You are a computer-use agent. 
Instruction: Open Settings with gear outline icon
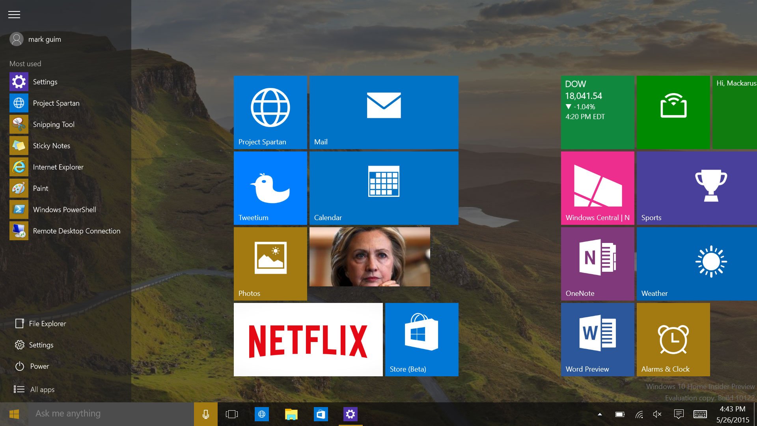pos(34,345)
